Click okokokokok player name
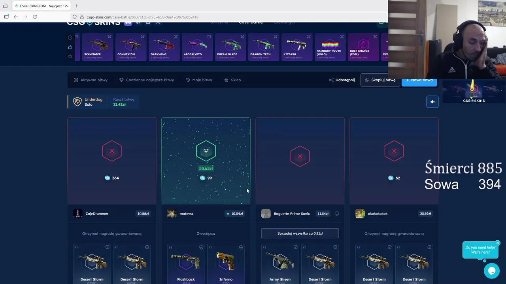The height and width of the screenshot is (284, 506). 378,214
